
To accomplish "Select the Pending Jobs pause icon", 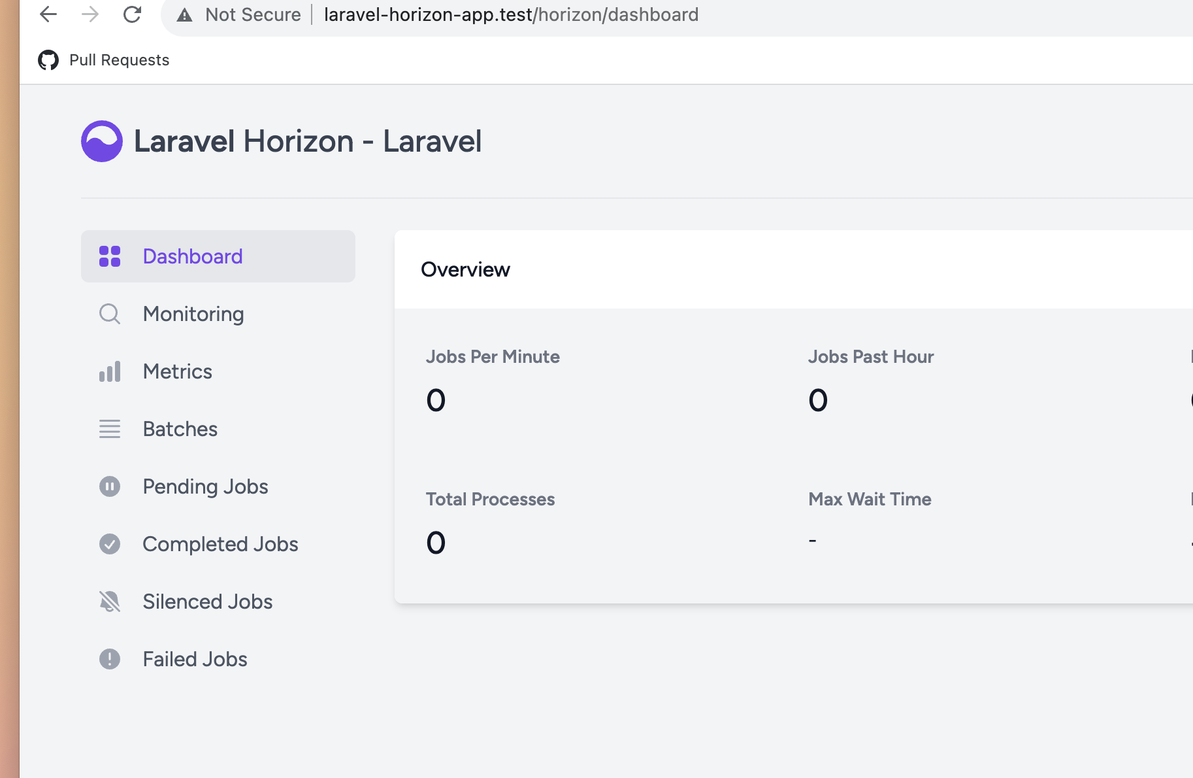I will tap(110, 486).
